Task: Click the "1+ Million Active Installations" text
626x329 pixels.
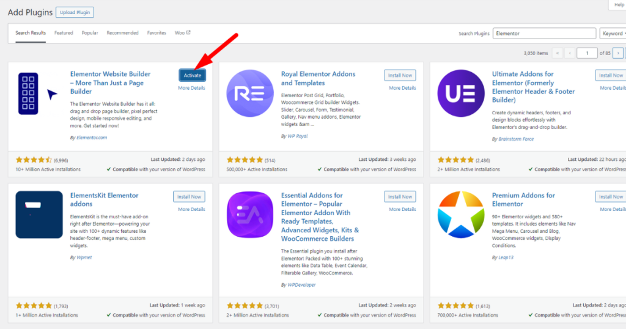Action: pos(46,315)
